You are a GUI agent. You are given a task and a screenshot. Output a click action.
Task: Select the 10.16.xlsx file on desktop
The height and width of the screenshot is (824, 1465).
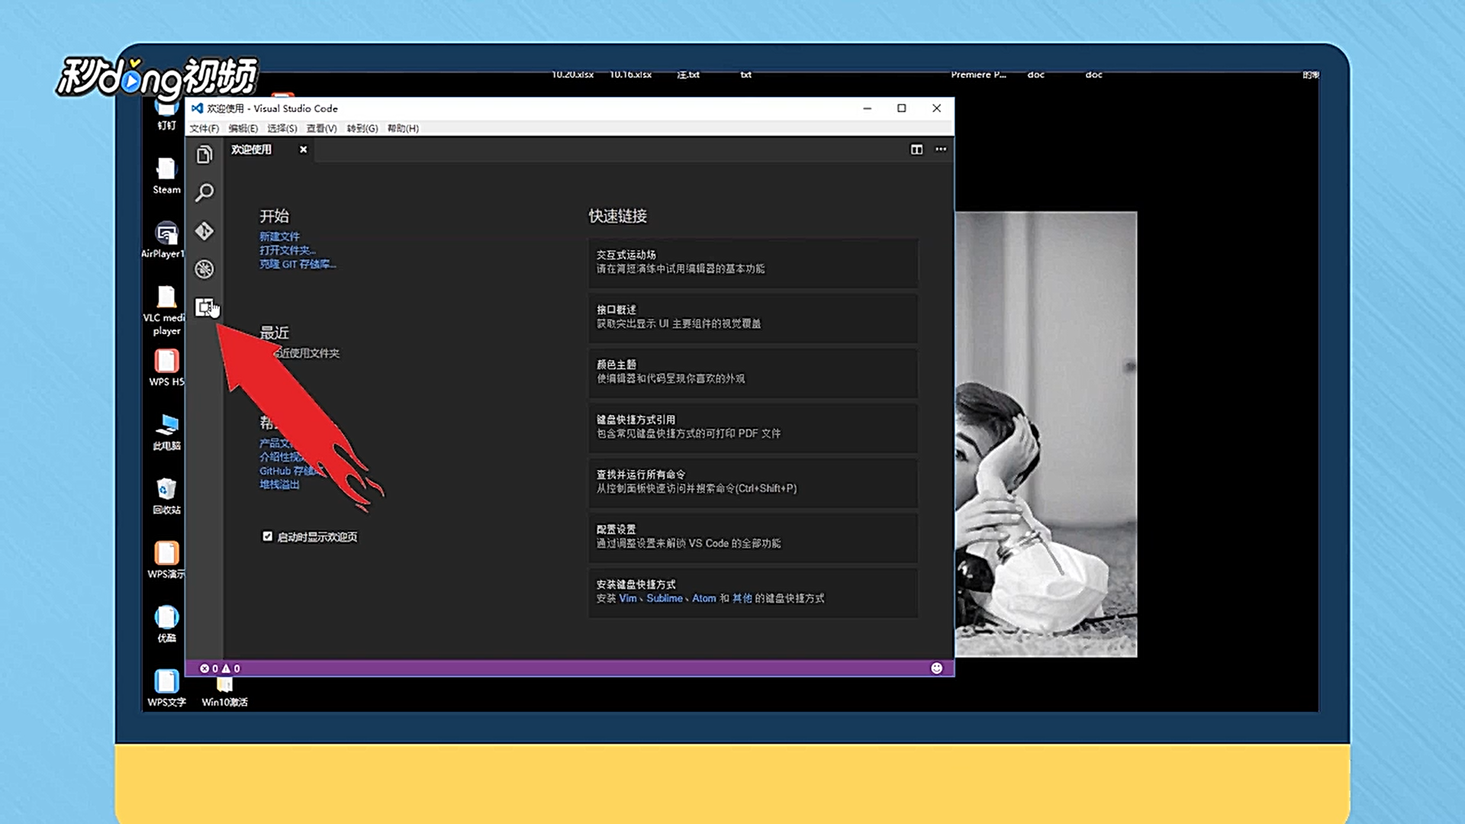631,75
